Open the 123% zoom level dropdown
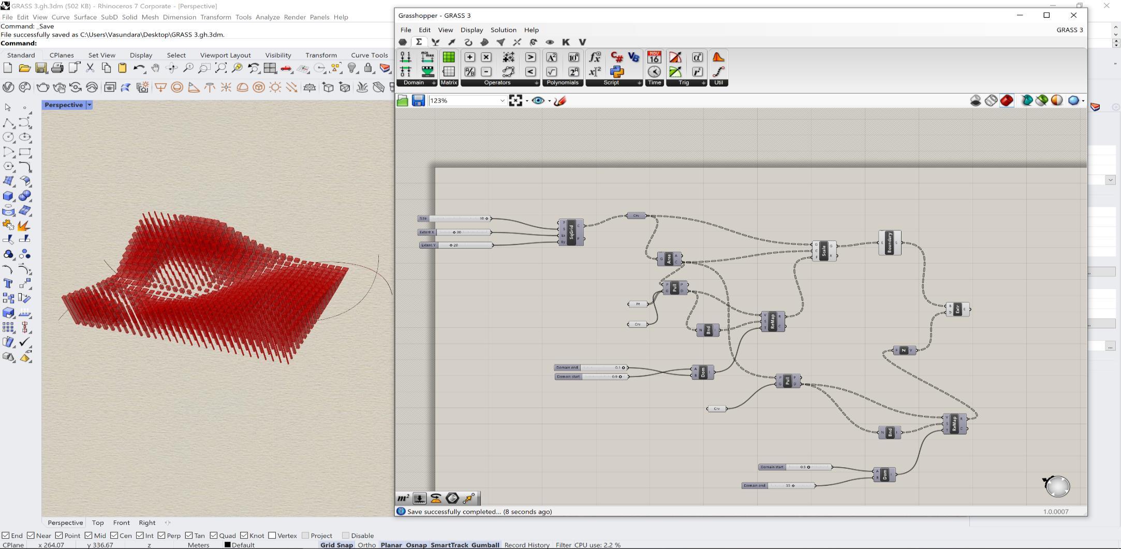 [502, 100]
